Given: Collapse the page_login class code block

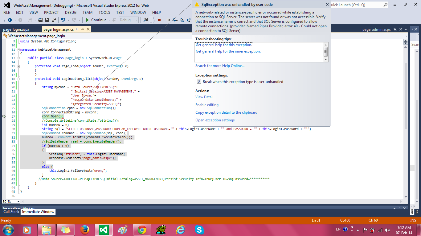Looking at the screenshot, I should click(x=18, y=58).
